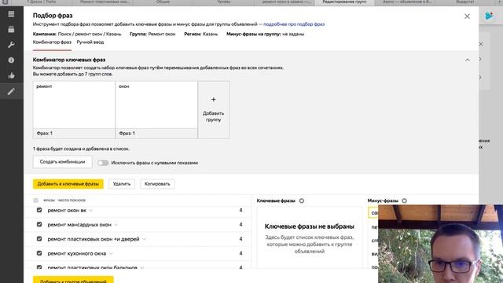Open the подробнее про подбор фраз link
The width and height of the screenshot is (503, 283).
pos(294,24)
